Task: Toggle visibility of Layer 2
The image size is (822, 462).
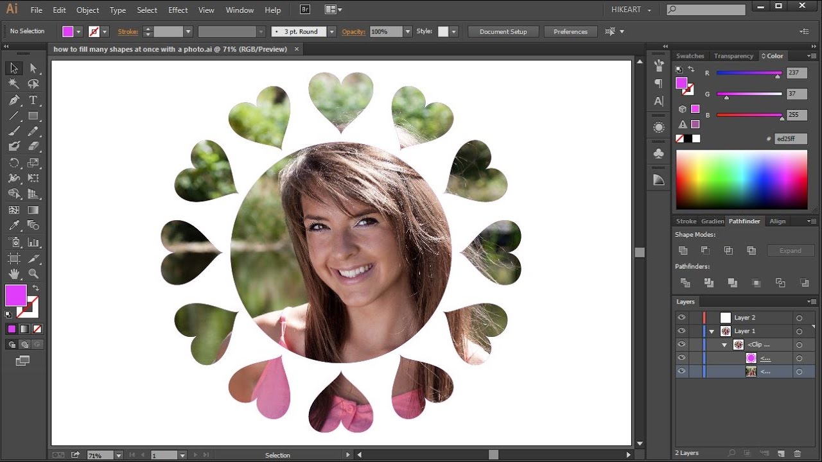Action: (681, 318)
